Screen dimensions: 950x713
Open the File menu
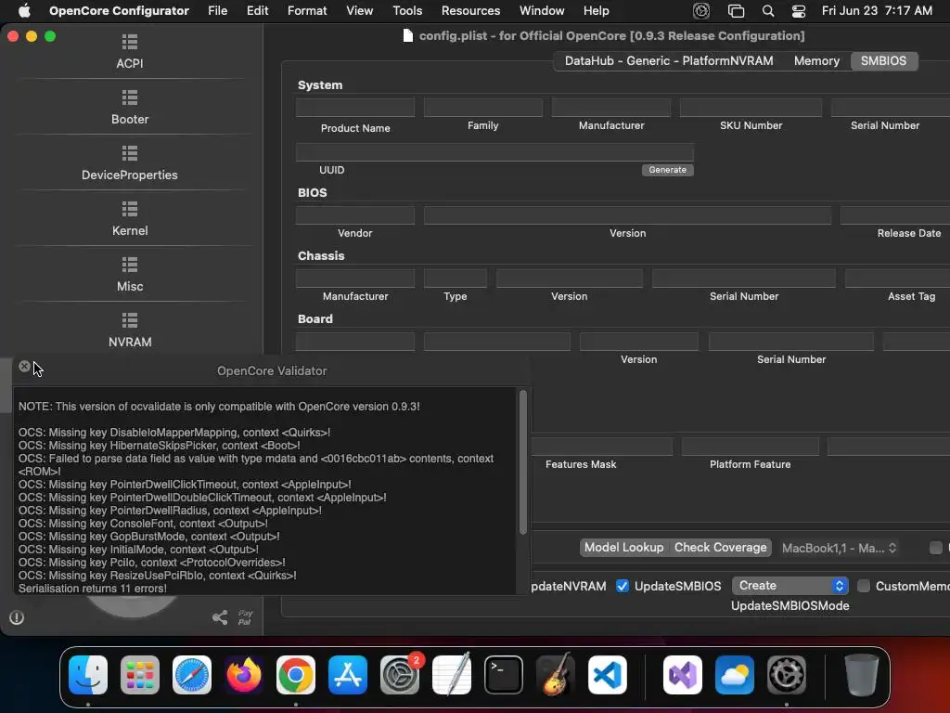(217, 10)
